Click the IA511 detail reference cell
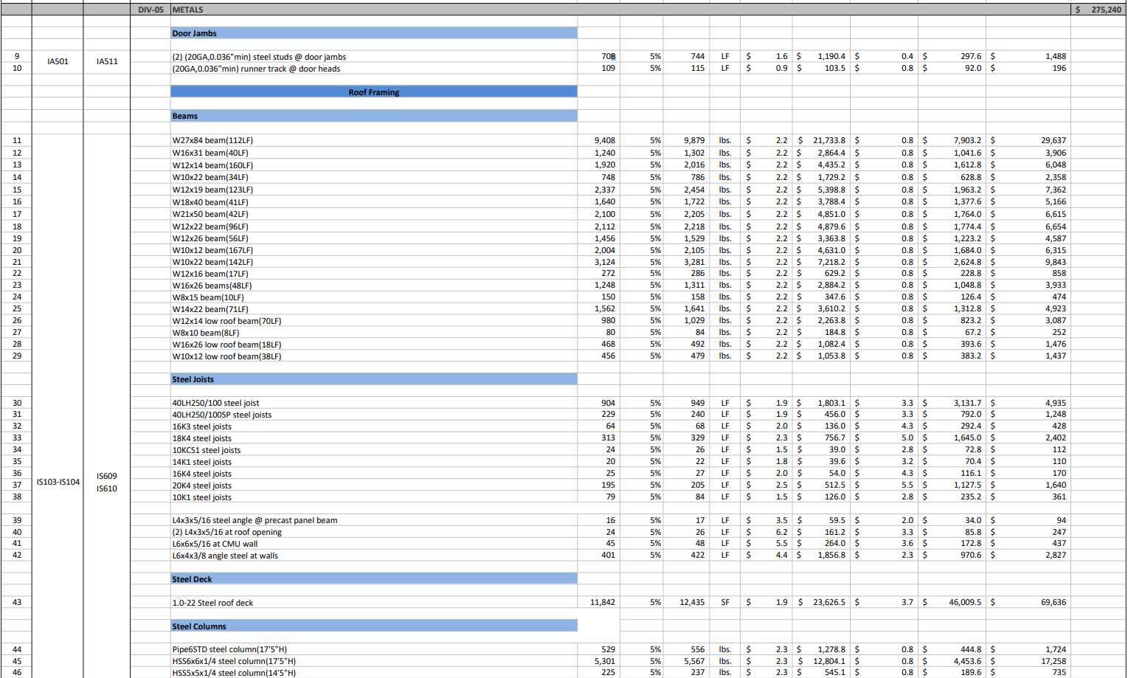1128x678 pixels. pos(107,61)
